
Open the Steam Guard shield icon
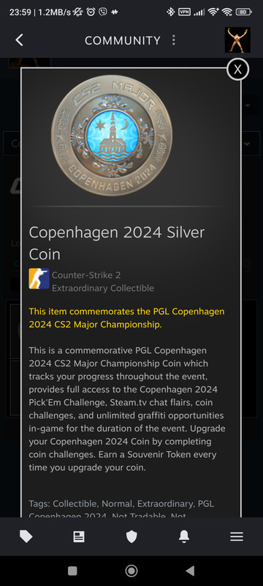pyautogui.click(x=131, y=537)
